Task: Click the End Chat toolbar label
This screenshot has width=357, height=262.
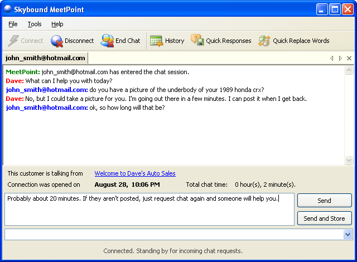Action: pyautogui.click(x=128, y=41)
